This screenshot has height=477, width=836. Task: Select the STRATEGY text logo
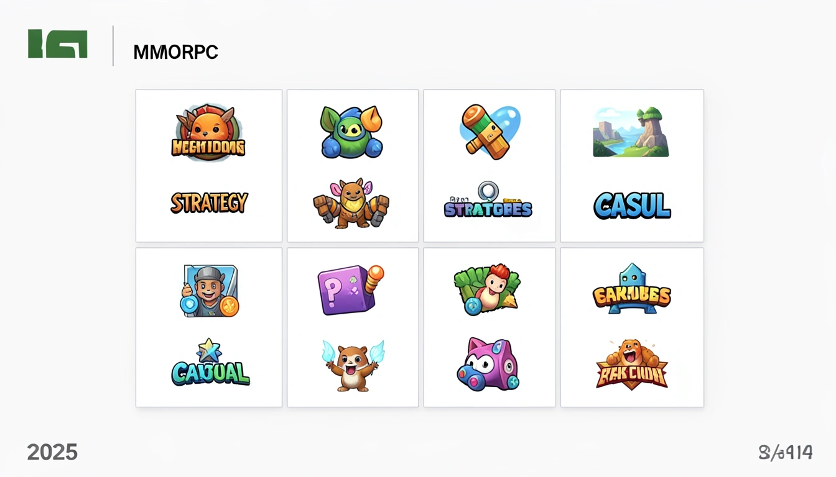(x=209, y=202)
